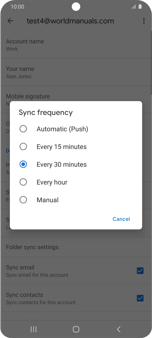Tap the clock in the status bar
Image resolution: width=152 pixels, height=338 pixels.
pyautogui.click(x=17, y=7)
